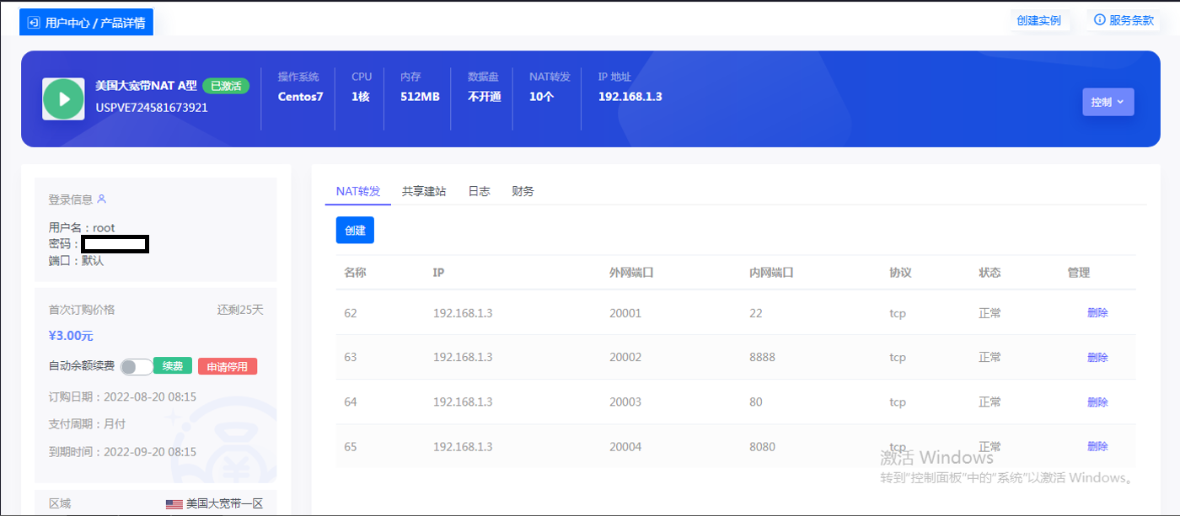Delete NAT rule 64 on port 20003
Image resolution: width=1180 pixels, height=516 pixels.
tap(1097, 402)
